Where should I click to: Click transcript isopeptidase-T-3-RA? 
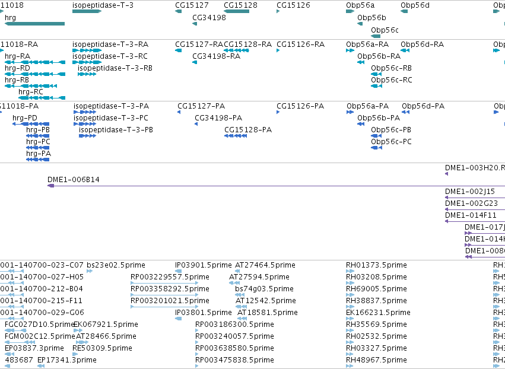87,50
